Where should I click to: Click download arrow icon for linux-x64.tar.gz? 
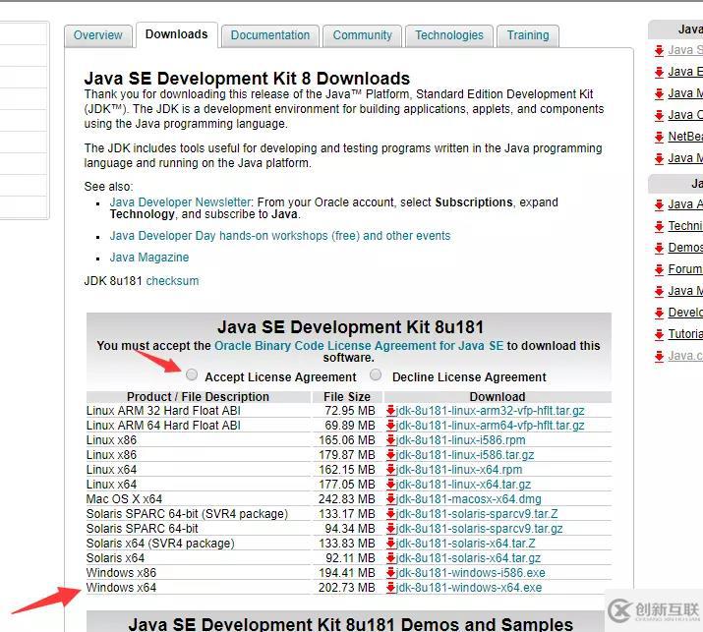click(391, 485)
